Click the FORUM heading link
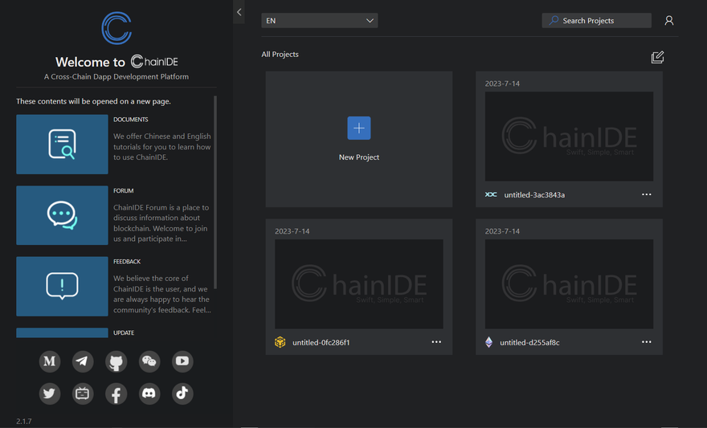The image size is (707, 428). coord(124,190)
